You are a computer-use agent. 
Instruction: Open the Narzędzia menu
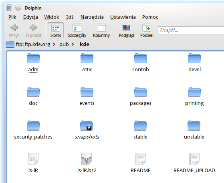click(x=92, y=17)
